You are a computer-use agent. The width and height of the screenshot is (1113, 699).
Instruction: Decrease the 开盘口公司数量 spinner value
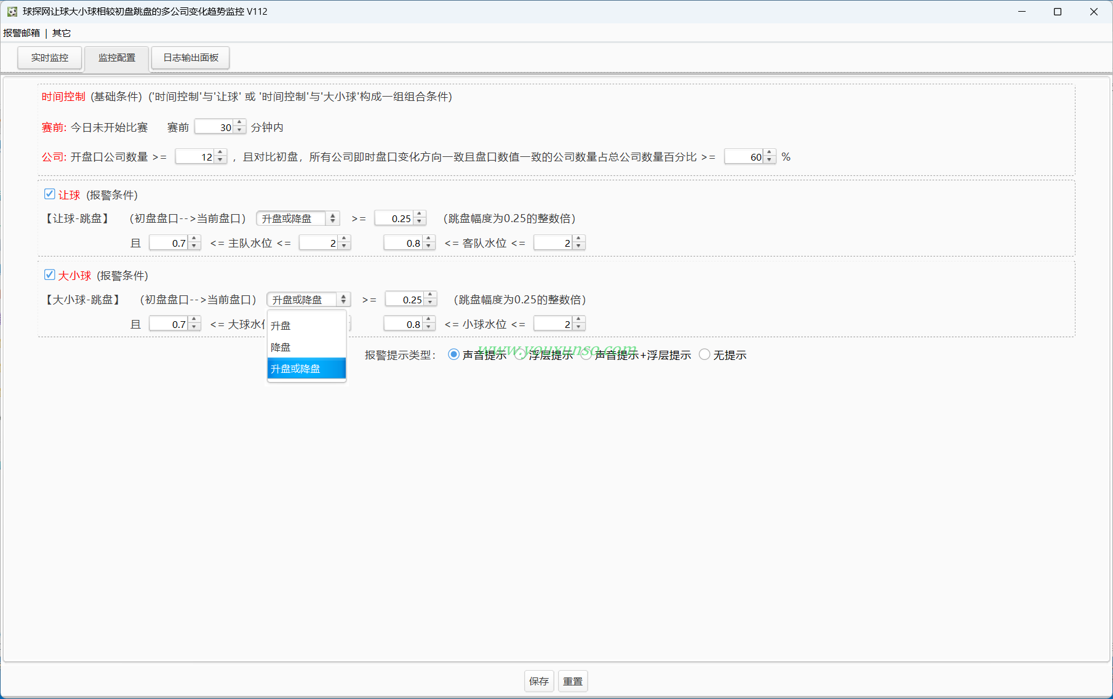coord(220,160)
